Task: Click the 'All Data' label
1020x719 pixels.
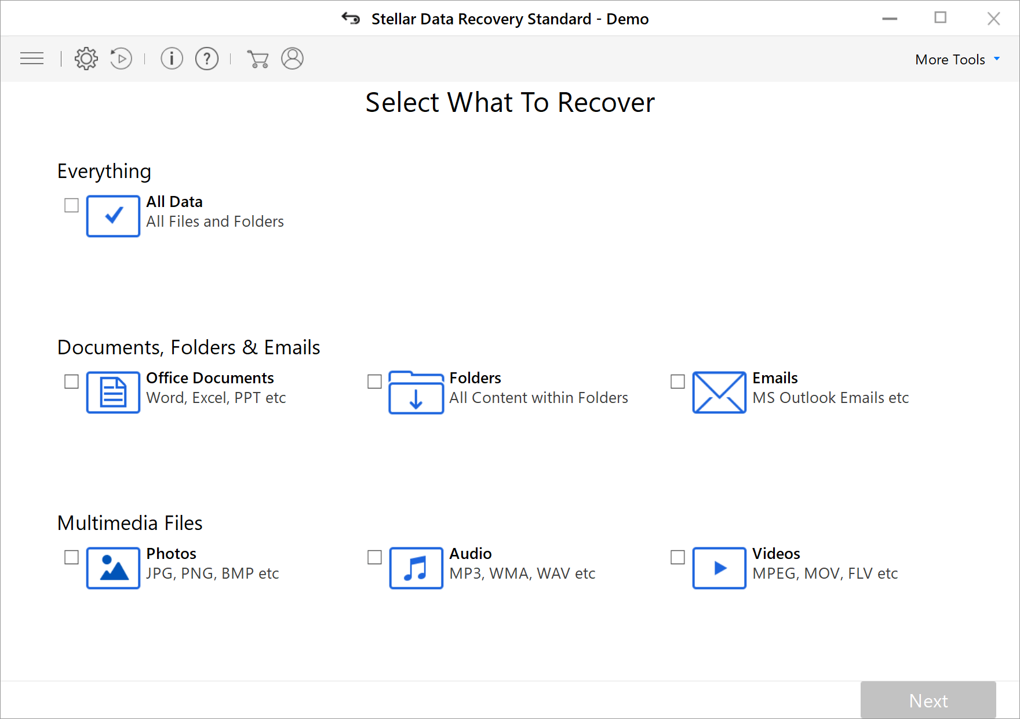Action: pyautogui.click(x=174, y=202)
